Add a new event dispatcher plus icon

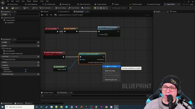(x=38, y=74)
